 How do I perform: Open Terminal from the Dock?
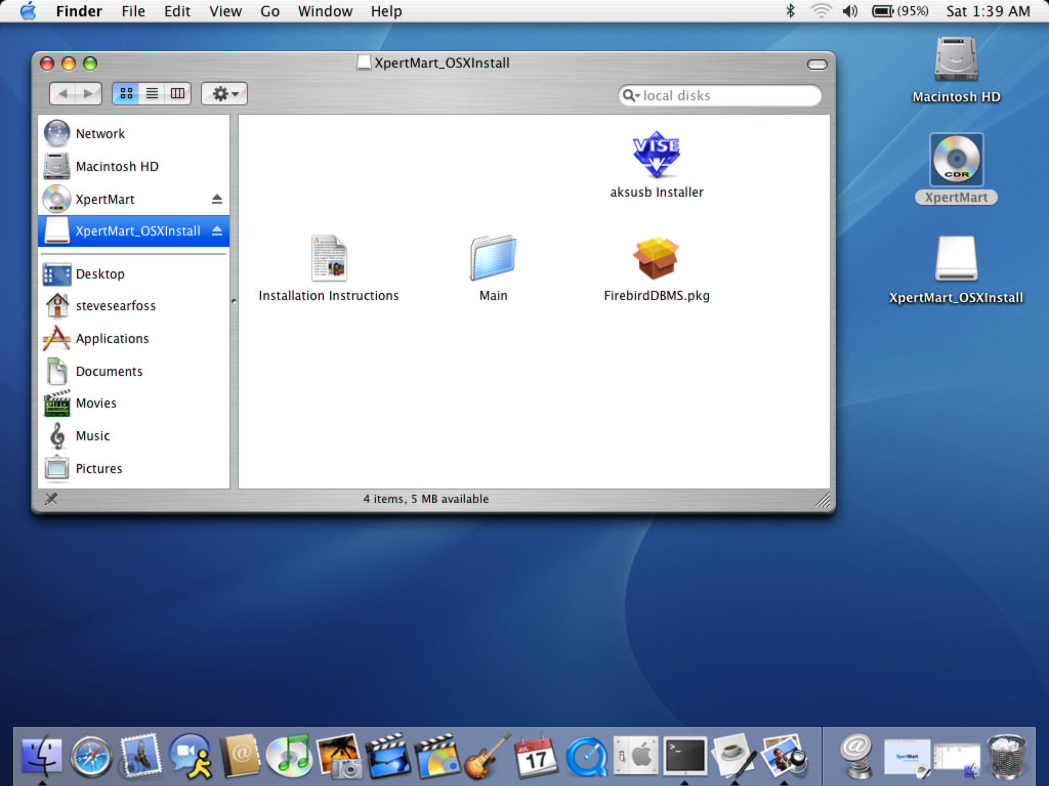(x=685, y=756)
